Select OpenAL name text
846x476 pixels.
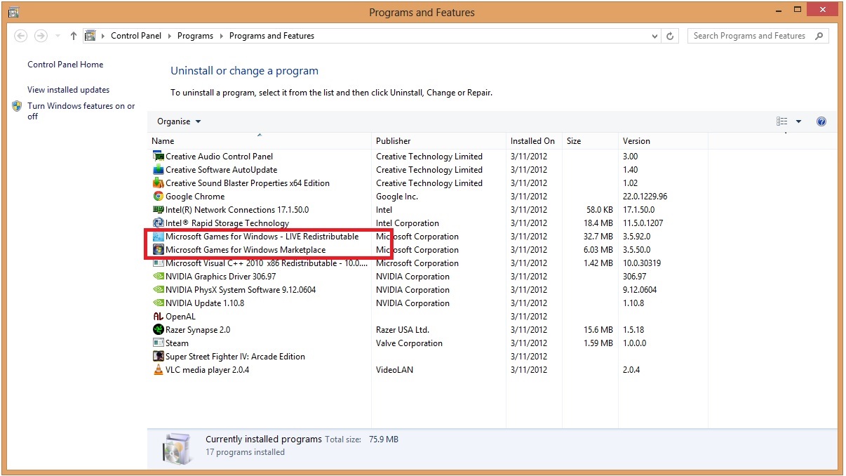180,317
